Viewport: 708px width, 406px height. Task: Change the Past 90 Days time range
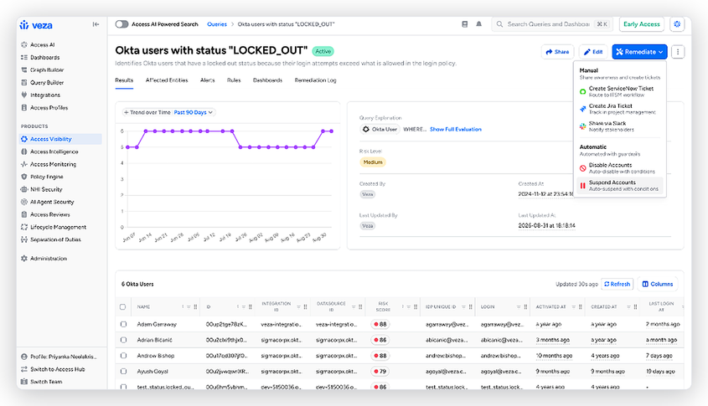(194, 112)
